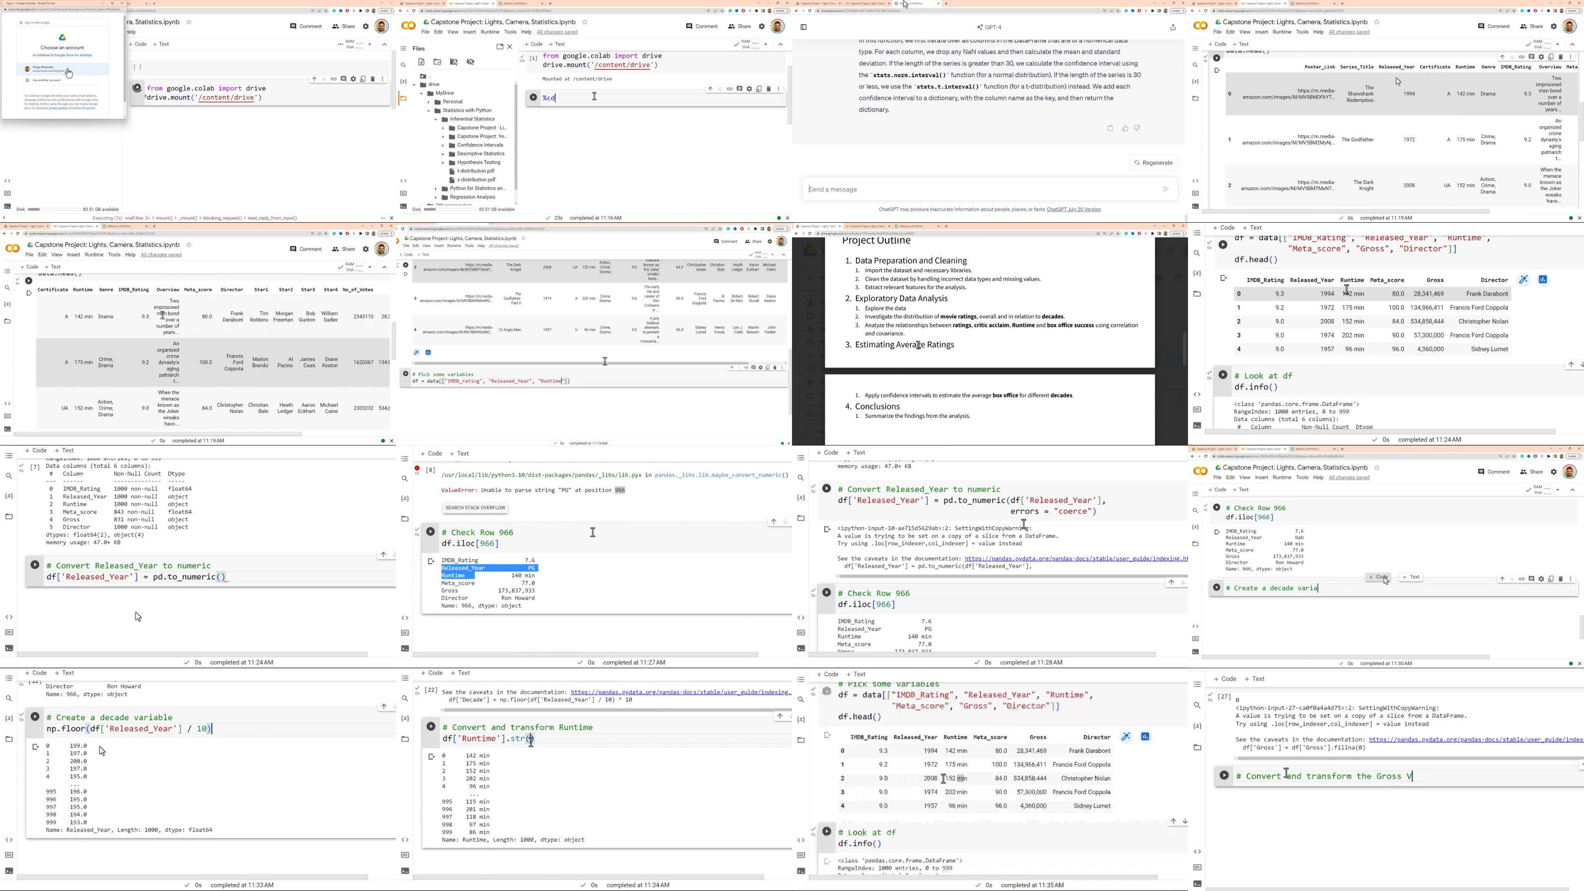Refresh the Files panel listing
Screen dimensions: 1584x891
click(437, 62)
